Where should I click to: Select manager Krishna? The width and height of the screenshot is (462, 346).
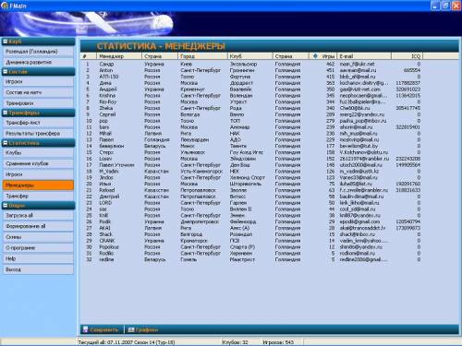pos(107,96)
